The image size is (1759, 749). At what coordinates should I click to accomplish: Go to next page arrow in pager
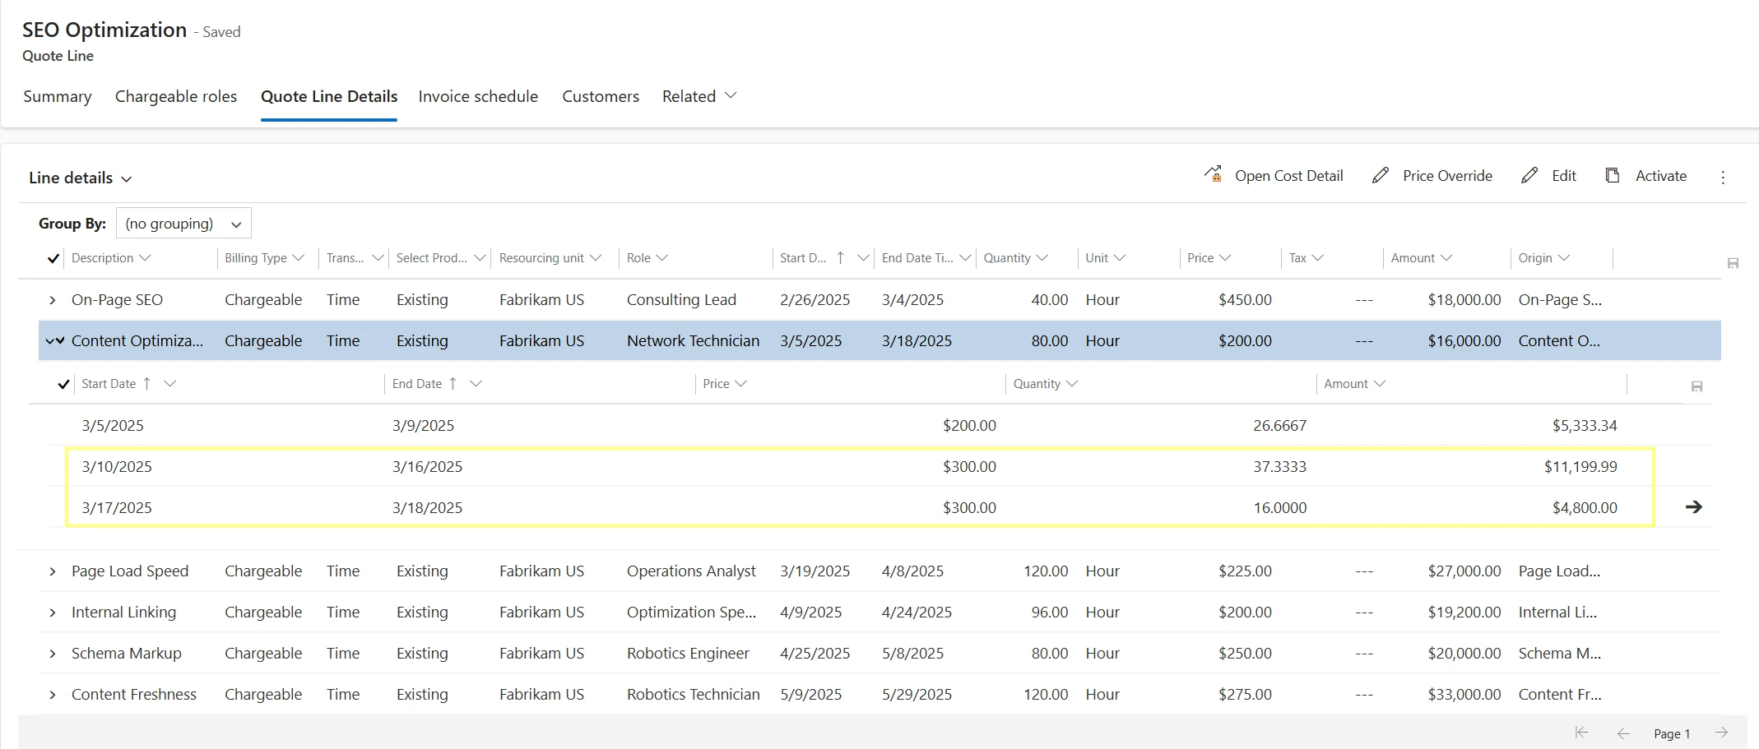click(x=1721, y=733)
